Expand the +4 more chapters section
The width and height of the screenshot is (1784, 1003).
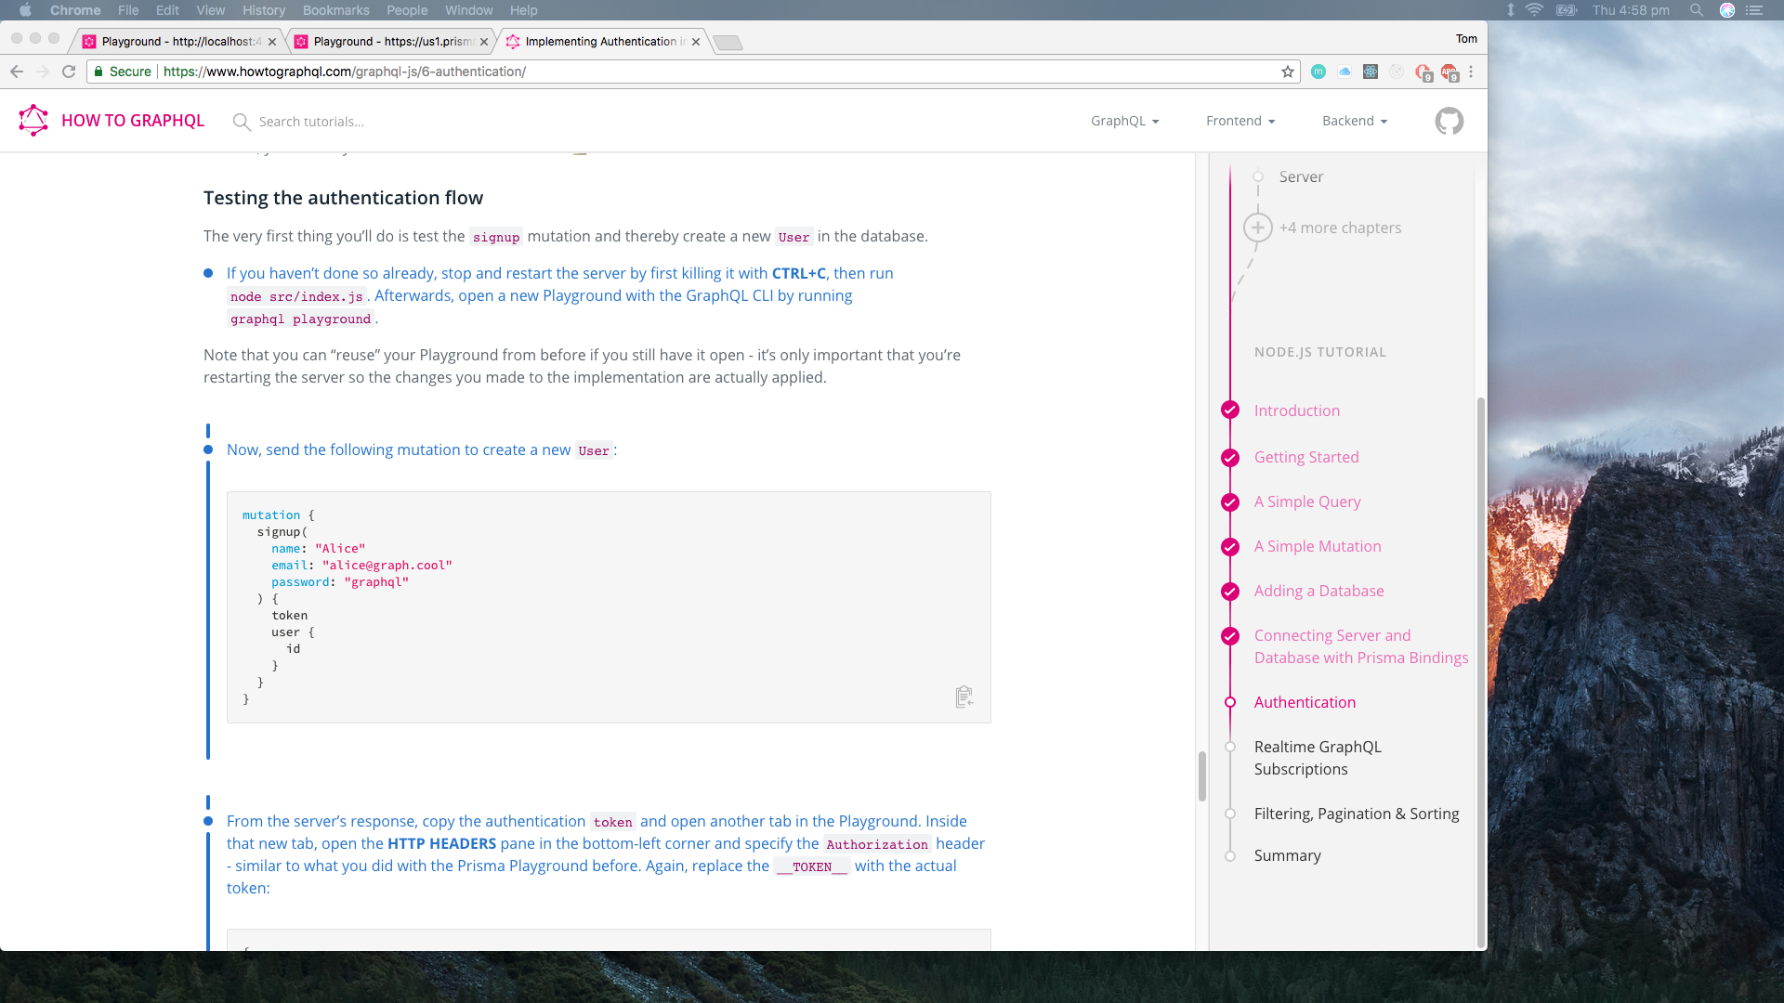coord(1258,227)
